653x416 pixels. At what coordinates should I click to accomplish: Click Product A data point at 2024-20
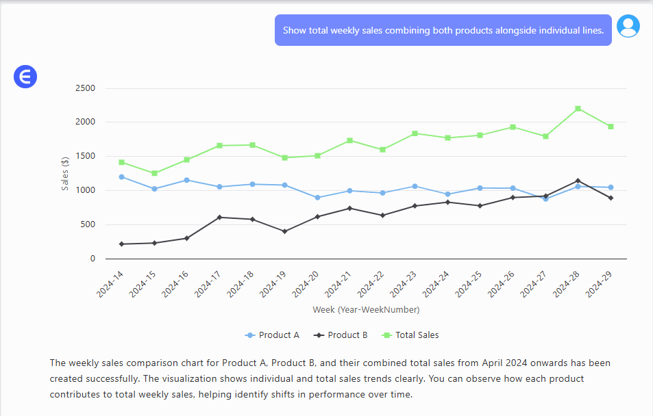click(317, 198)
